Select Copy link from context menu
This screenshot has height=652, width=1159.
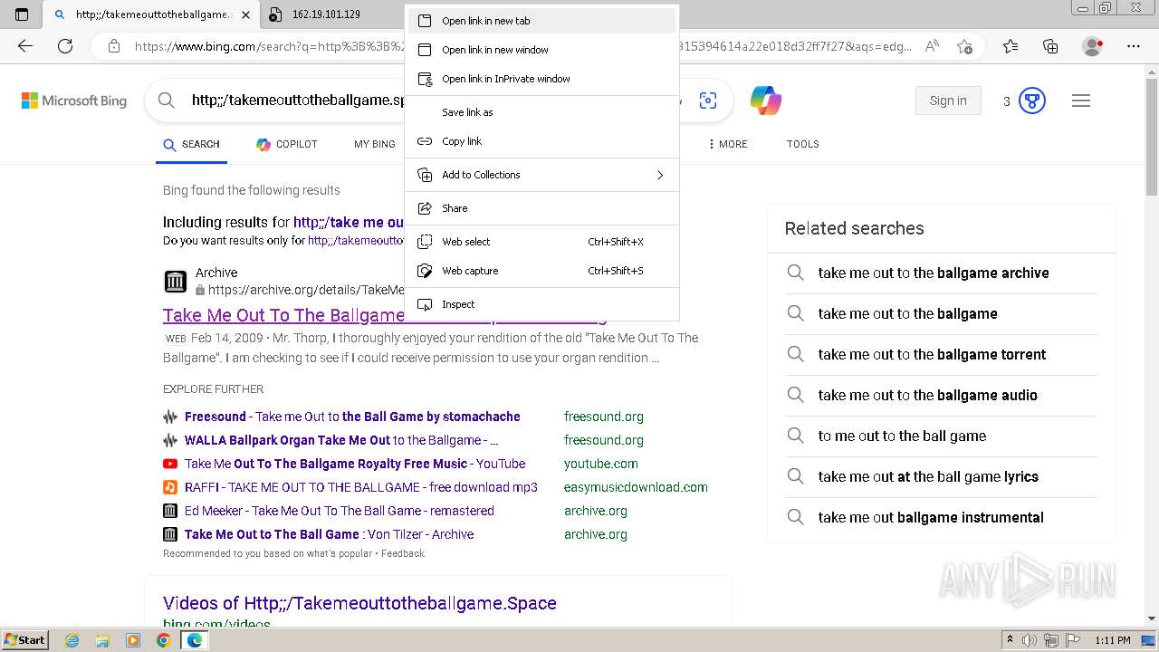[541, 141]
